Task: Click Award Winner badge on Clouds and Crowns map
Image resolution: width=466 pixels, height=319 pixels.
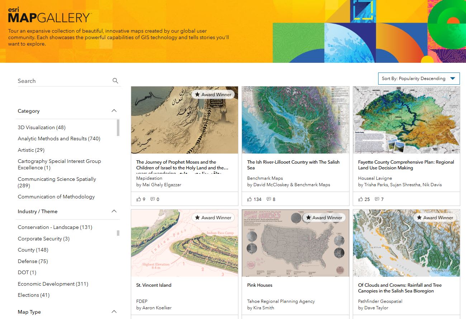Action: point(435,217)
